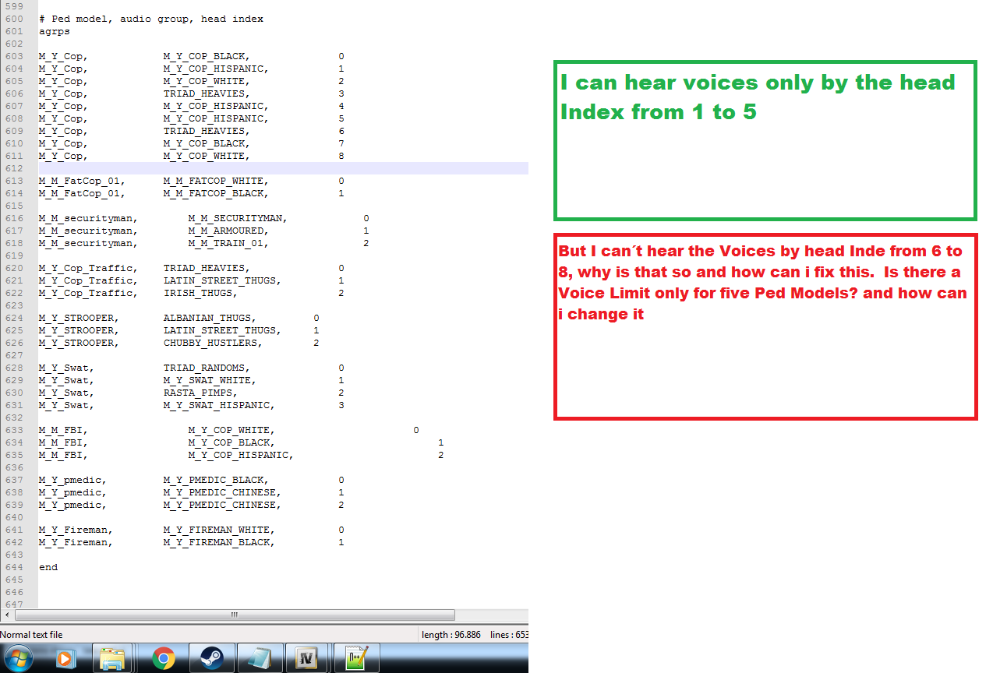
Task: Click CHUBBY_HUSTLERS on the M_Y_STROOPER line
Action: click(x=214, y=343)
